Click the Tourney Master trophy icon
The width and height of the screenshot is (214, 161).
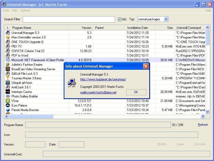click(x=8, y=78)
